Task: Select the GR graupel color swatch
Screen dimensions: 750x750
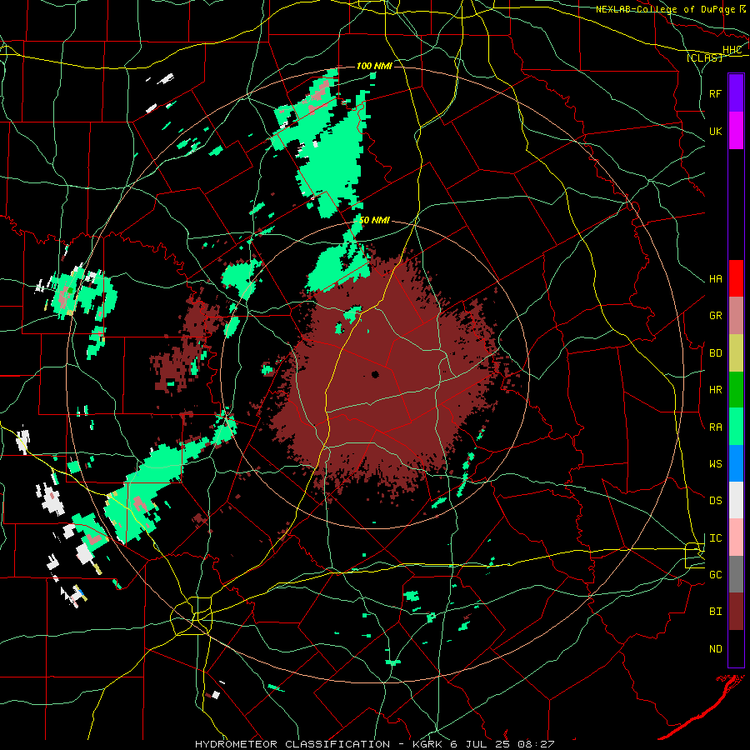Action: (736, 316)
